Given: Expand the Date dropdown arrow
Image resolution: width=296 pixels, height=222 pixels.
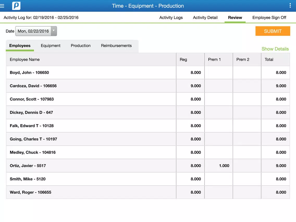Looking at the screenshot, I should [x=54, y=31].
